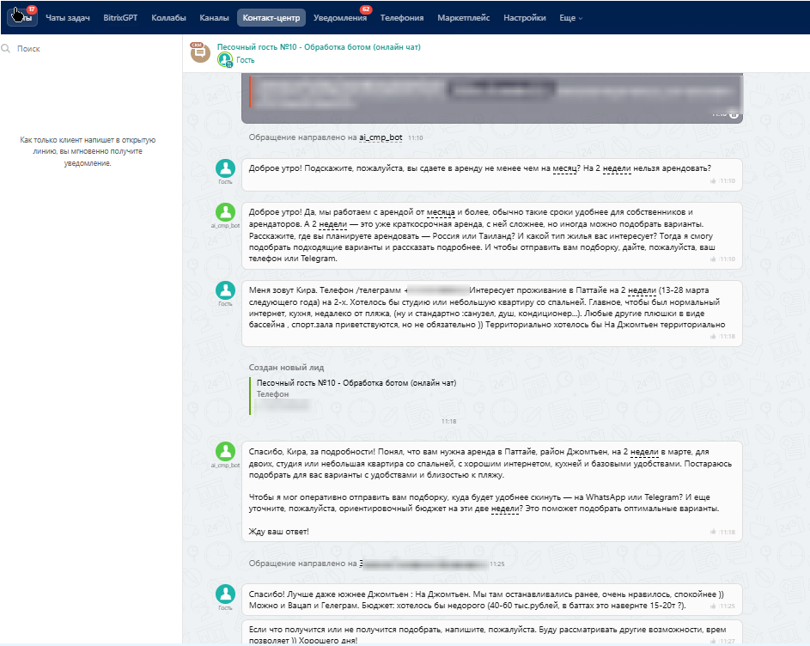Click "ai_cmp_bot" name under first bot avatar
Screen dimensions: 810x646
pyautogui.click(x=225, y=226)
